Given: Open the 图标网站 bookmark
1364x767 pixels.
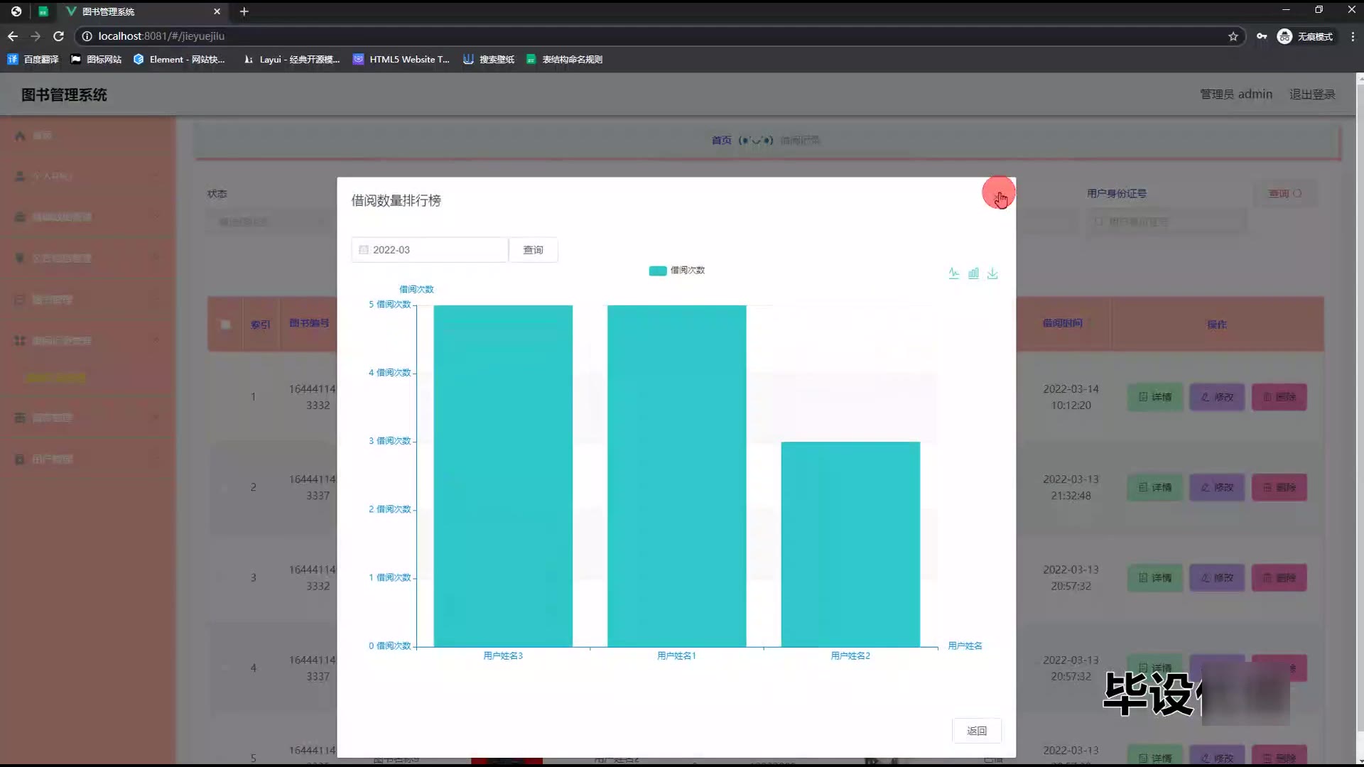Looking at the screenshot, I should [96, 60].
